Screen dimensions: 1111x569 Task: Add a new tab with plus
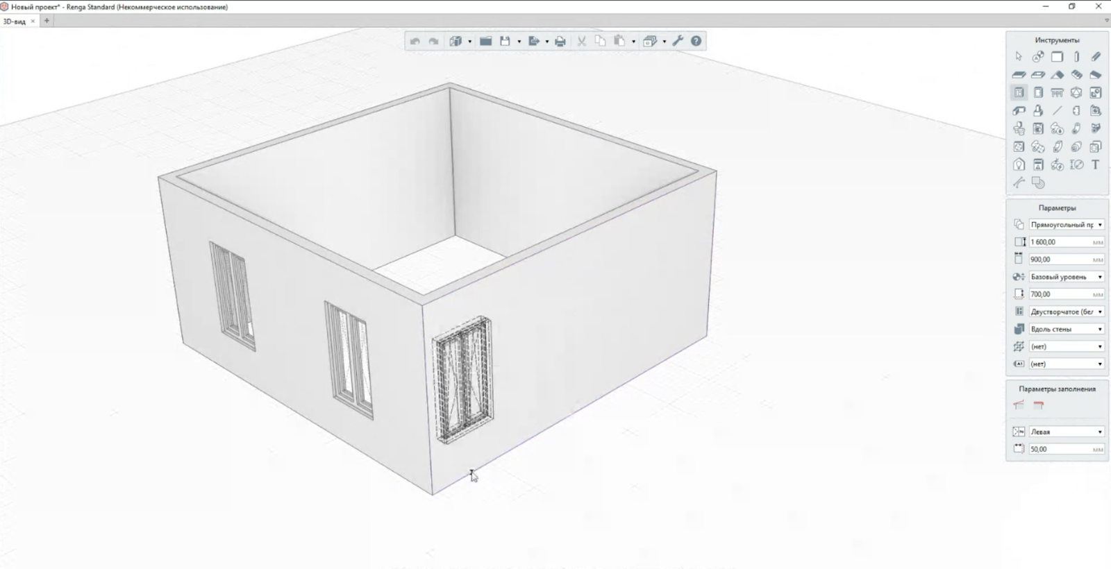[x=47, y=21]
